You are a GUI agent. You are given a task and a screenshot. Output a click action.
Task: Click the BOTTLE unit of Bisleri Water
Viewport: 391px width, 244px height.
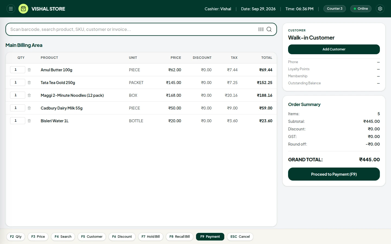click(x=136, y=121)
